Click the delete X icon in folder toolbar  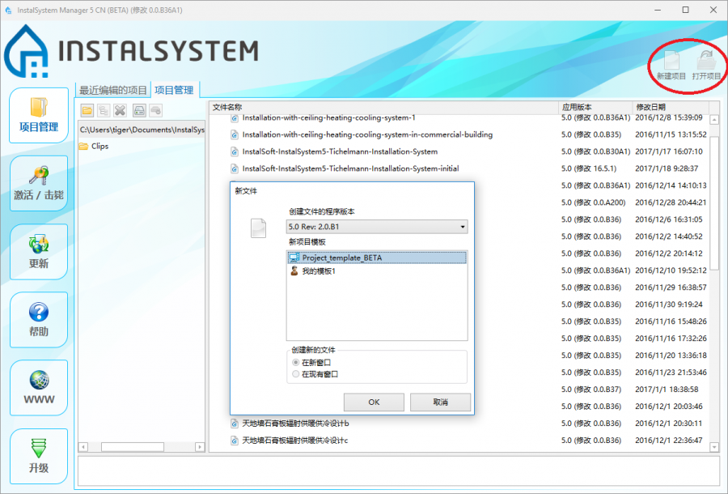point(121,110)
